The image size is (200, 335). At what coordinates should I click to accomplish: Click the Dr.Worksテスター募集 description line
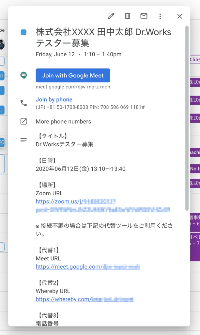(64, 144)
